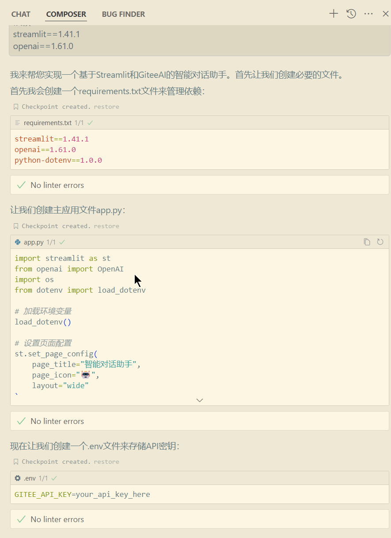Expand the app.py code block chevron
The image size is (391, 538).
200,400
